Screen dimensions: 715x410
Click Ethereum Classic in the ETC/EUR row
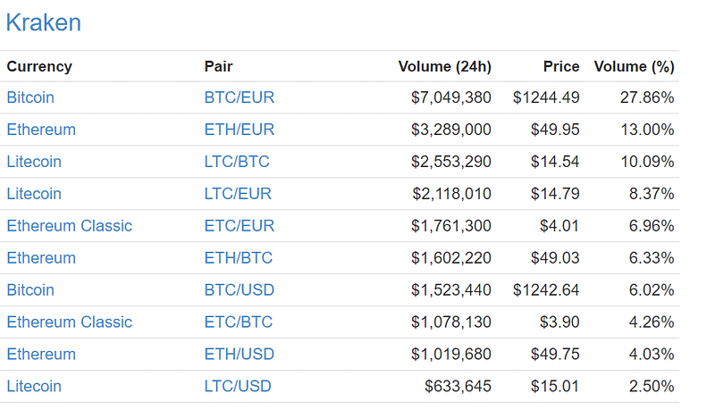(70, 226)
